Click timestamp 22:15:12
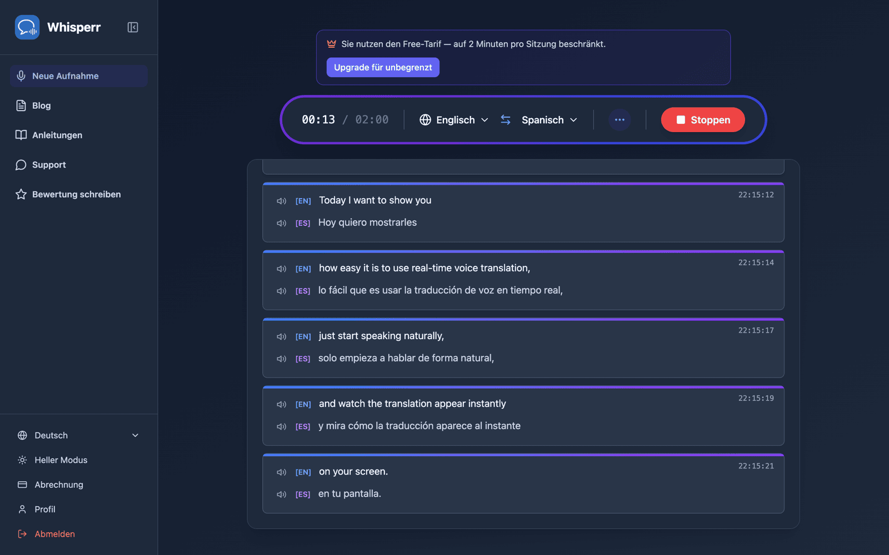Image resolution: width=889 pixels, height=555 pixels. click(x=756, y=195)
